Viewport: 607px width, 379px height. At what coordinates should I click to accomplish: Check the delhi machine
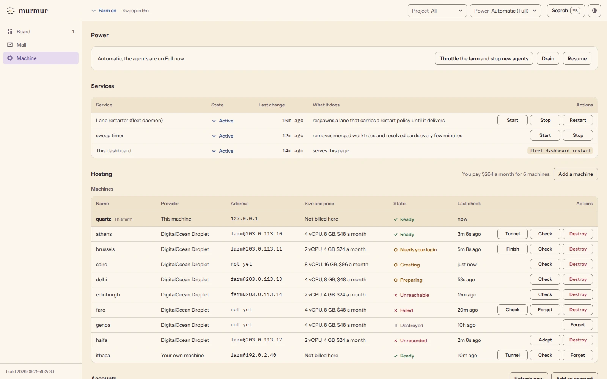(545, 279)
